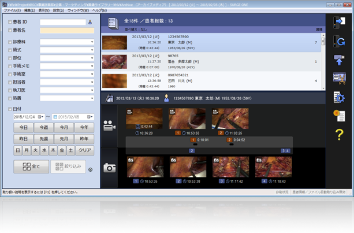Click the patient icon next to 患者 ID field

click(x=90, y=23)
